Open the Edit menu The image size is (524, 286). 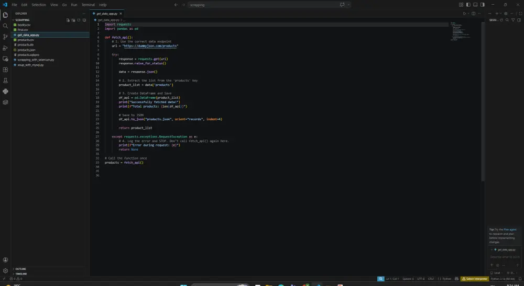click(25, 5)
